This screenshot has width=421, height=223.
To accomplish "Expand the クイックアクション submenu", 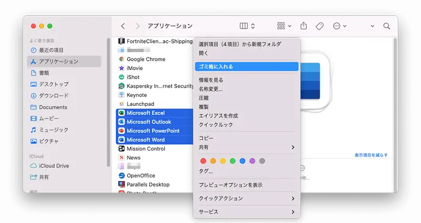I will coord(247,198).
